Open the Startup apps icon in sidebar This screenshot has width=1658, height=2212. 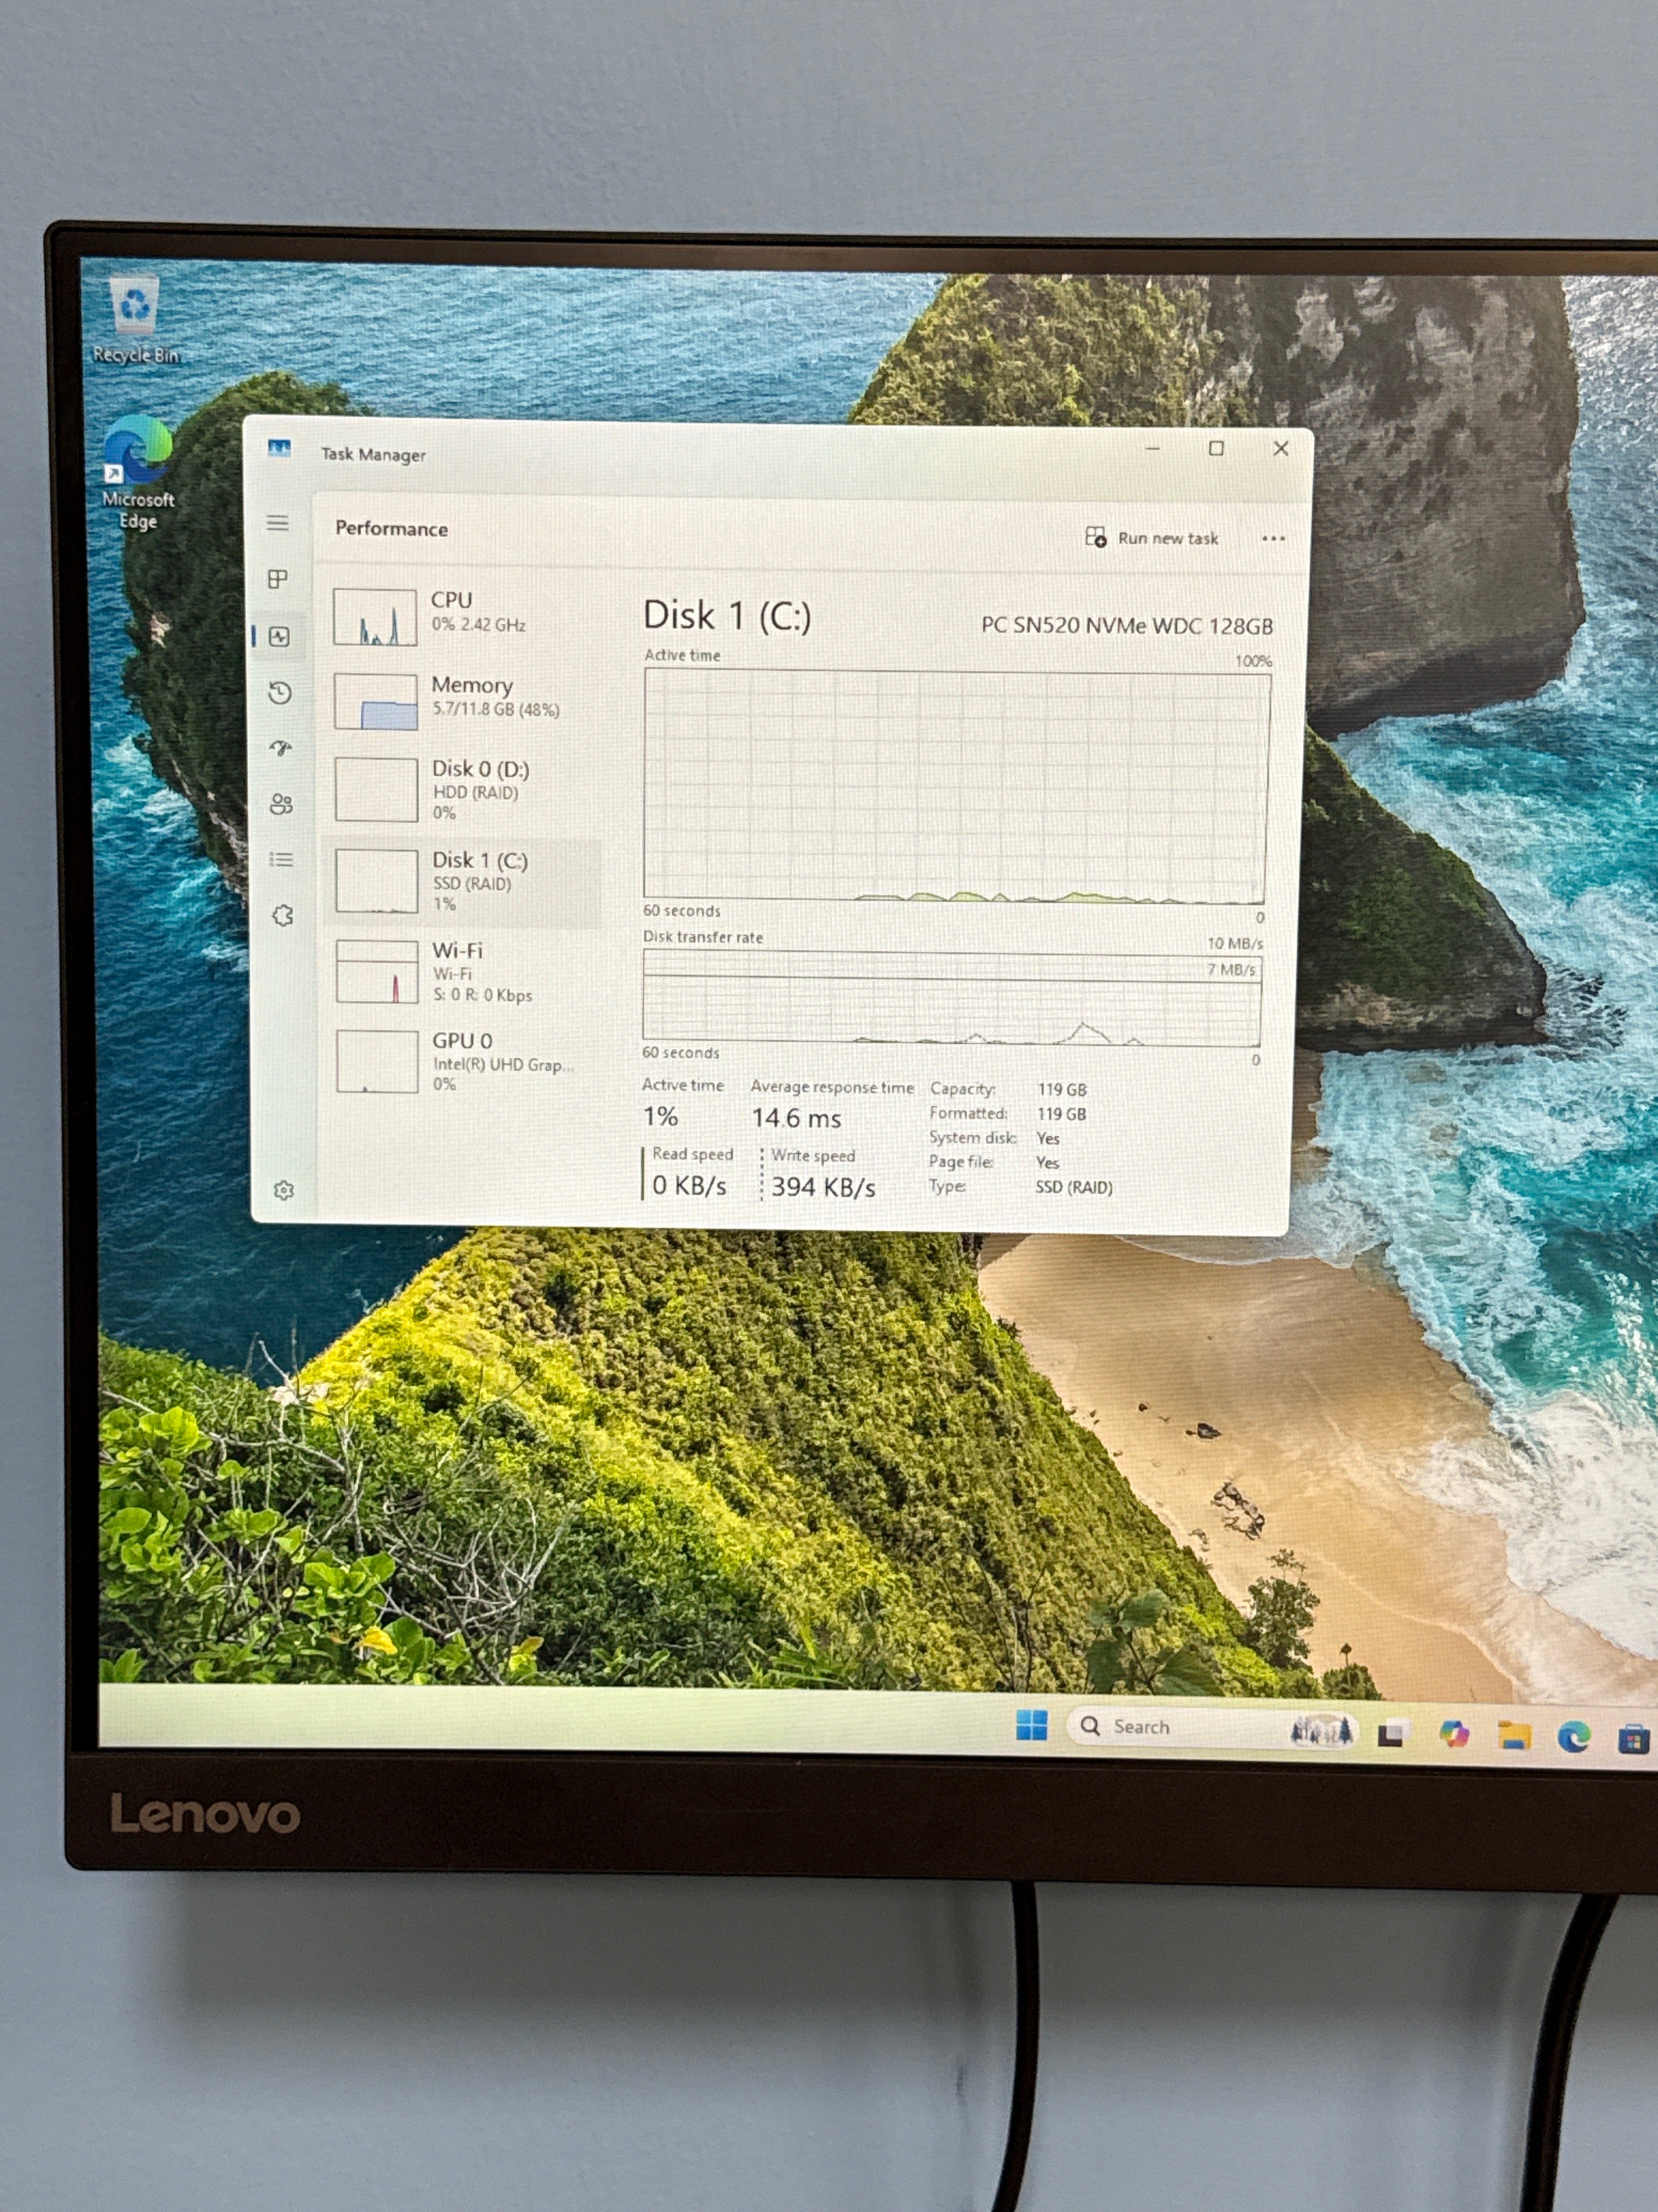281,747
